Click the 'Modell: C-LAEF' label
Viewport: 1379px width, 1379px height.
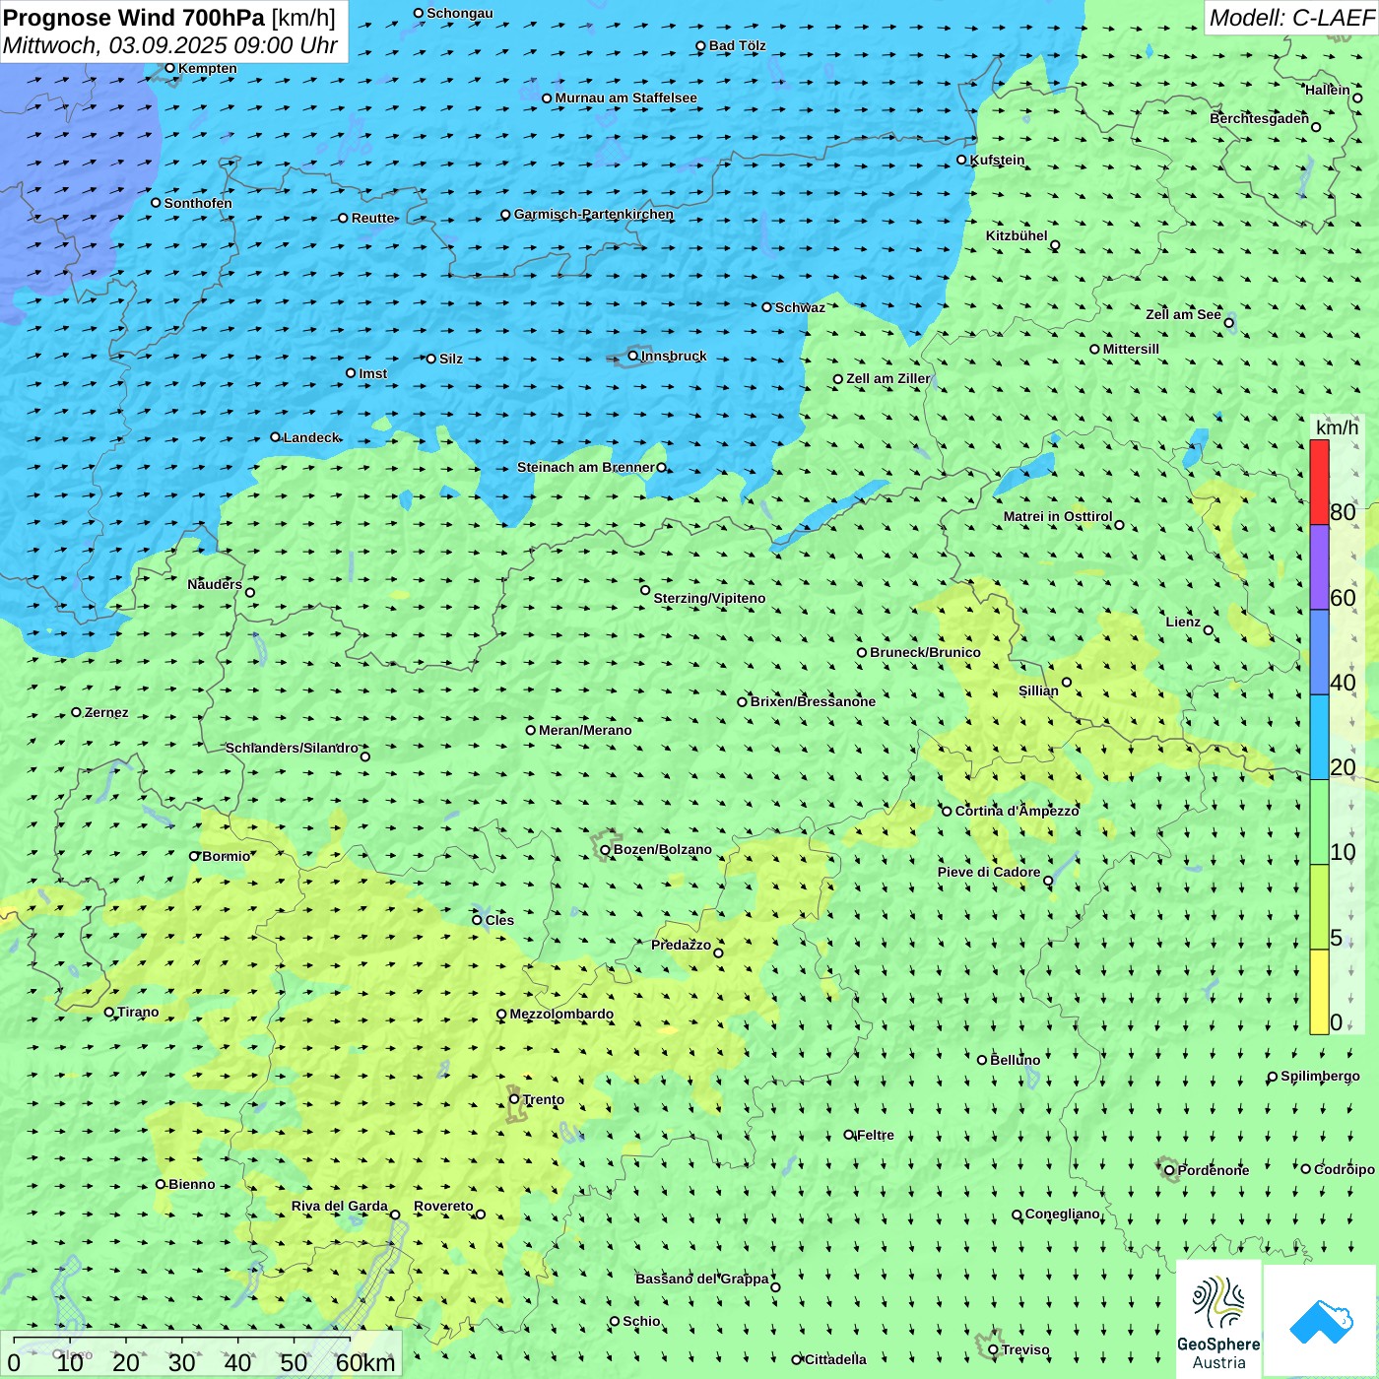point(1290,18)
